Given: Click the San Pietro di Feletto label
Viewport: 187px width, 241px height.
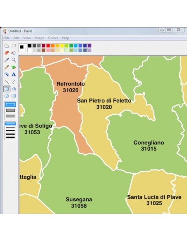Looking at the screenshot, I should point(104,101).
